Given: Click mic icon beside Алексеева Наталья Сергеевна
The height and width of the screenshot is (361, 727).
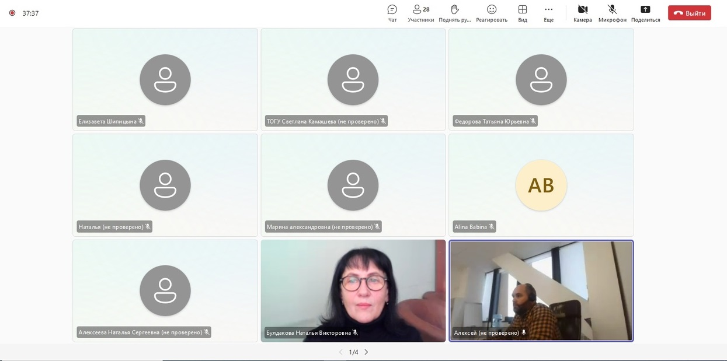Looking at the screenshot, I should [x=207, y=332].
